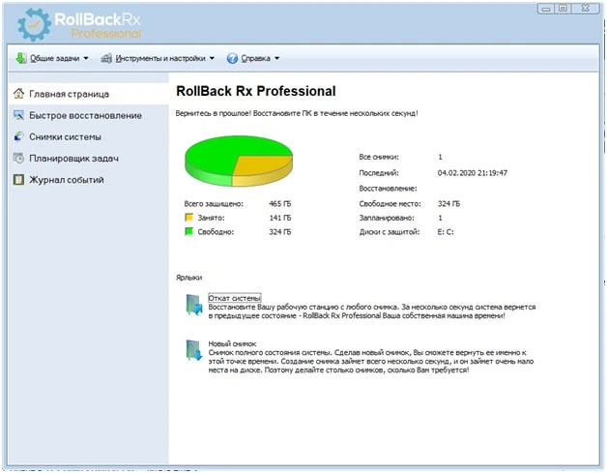Click the Всего защищено value 465 ГБ

pos(280,204)
